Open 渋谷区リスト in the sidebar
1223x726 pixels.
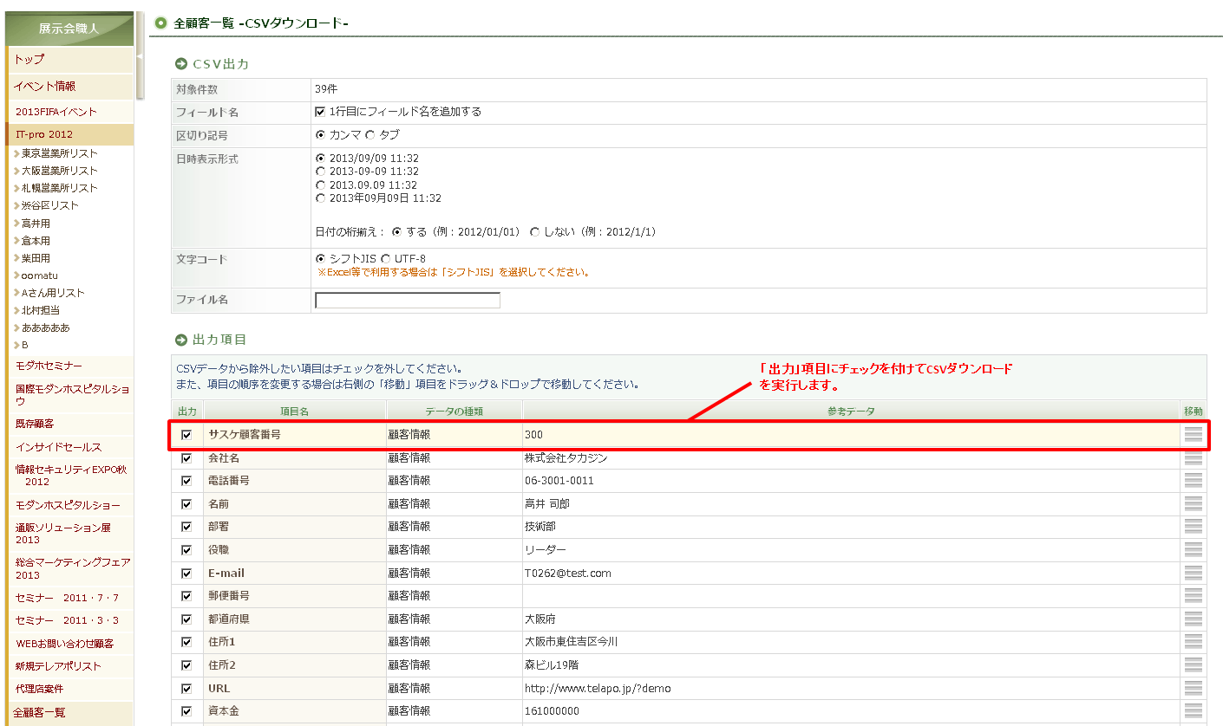(49, 205)
